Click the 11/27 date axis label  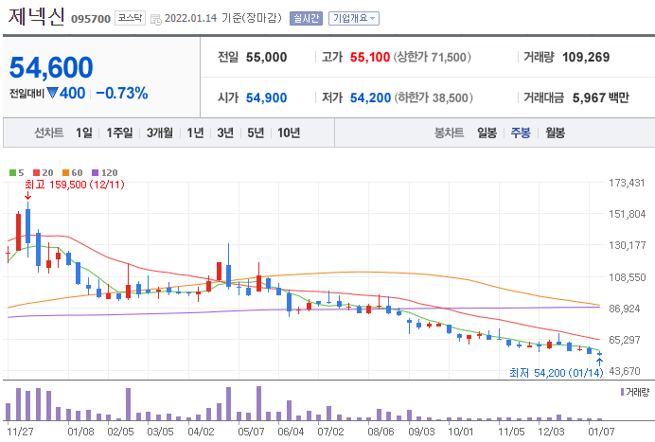pyautogui.click(x=20, y=432)
